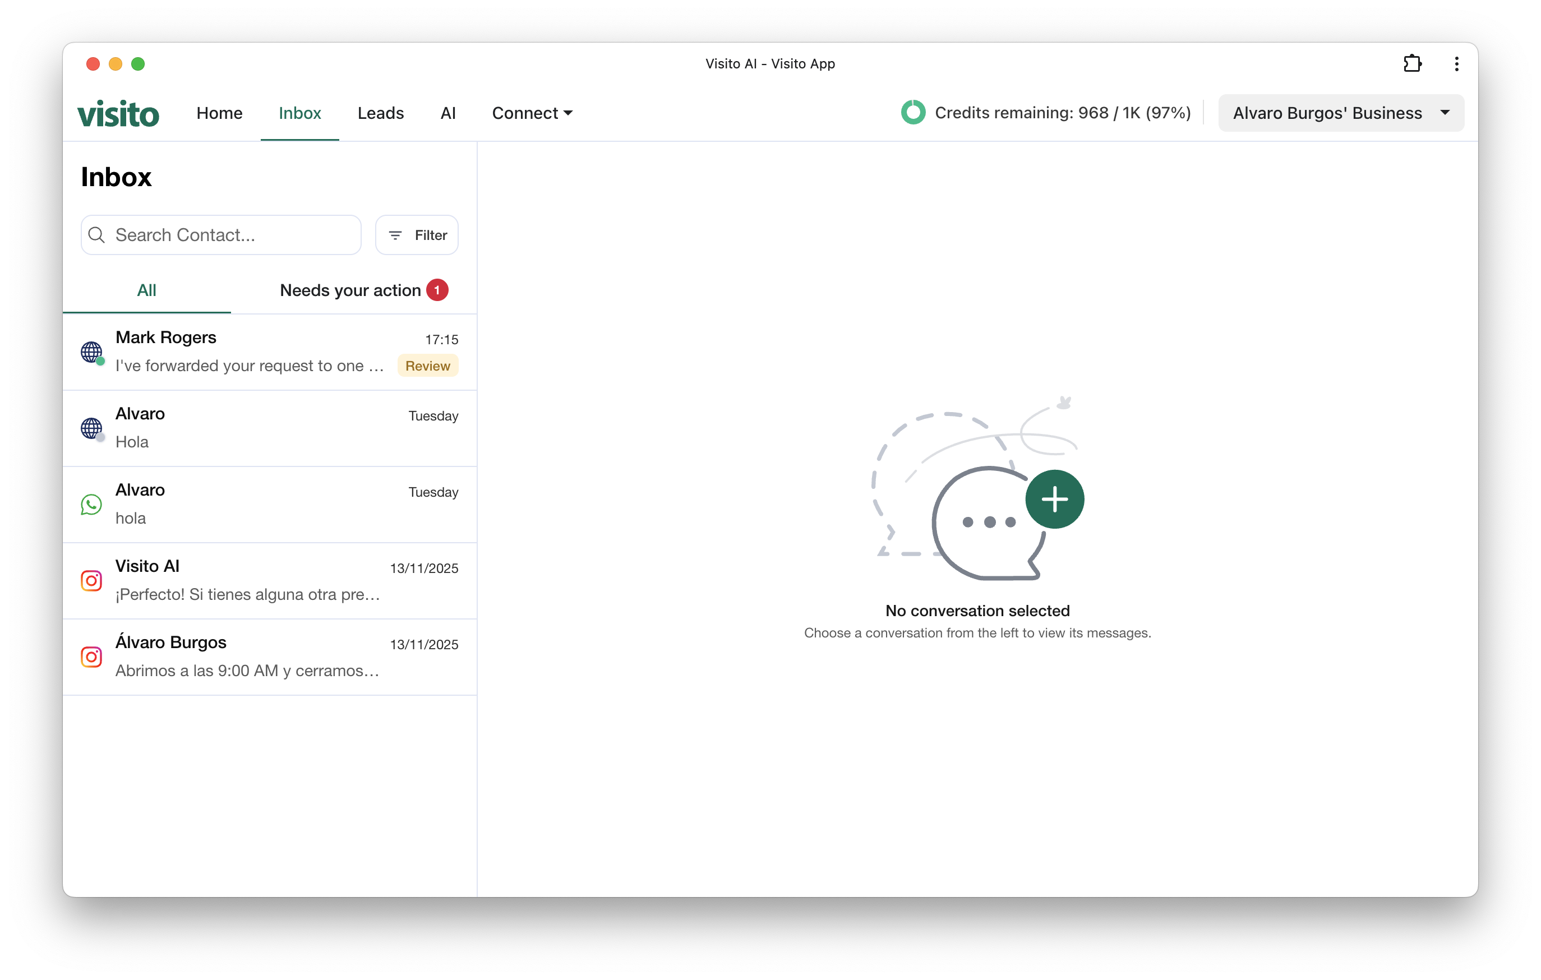Click the browser extensions puzzle icon
1541x980 pixels.
(1413, 63)
